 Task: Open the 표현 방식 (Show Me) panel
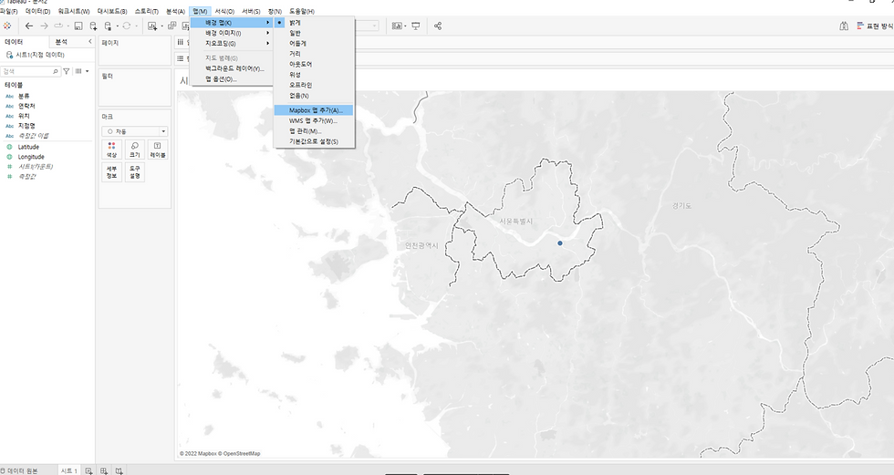875,26
